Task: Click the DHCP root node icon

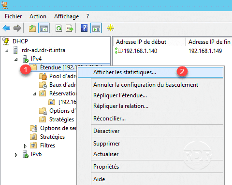Action: pos(6,41)
